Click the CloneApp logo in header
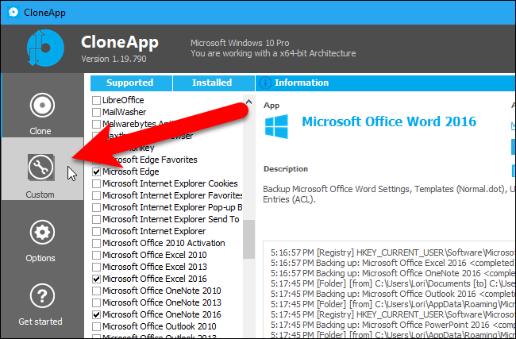The width and height of the screenshot is (516, 339). pyautogui.click(x=45, y=48)
